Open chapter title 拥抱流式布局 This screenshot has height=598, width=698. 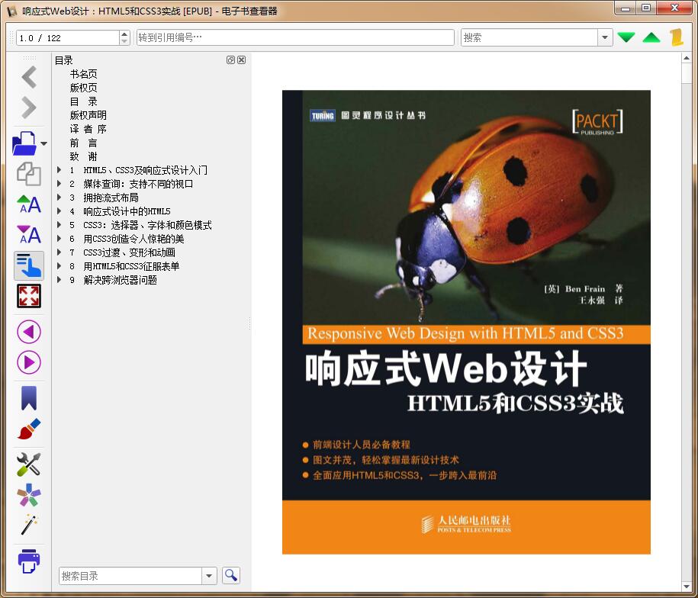111,198
